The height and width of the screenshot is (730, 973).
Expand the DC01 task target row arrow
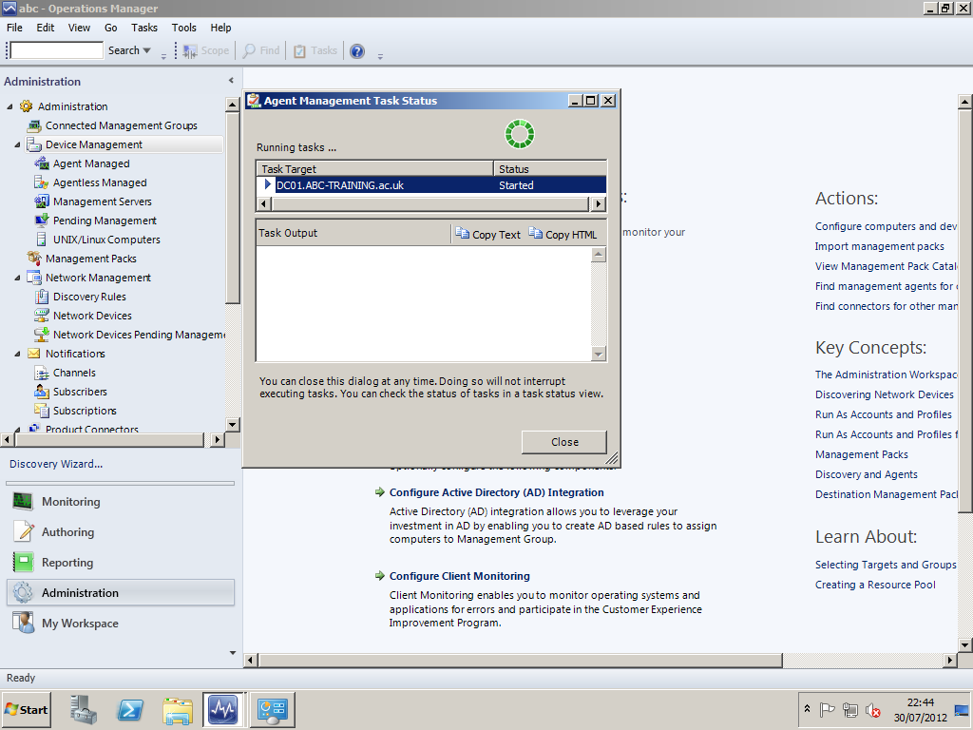tap(267, 184)
